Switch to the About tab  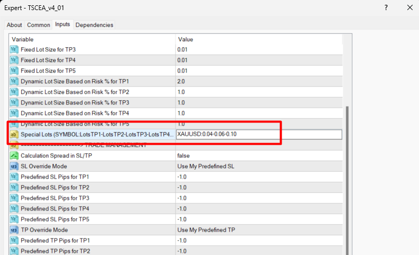coord(14,25)
